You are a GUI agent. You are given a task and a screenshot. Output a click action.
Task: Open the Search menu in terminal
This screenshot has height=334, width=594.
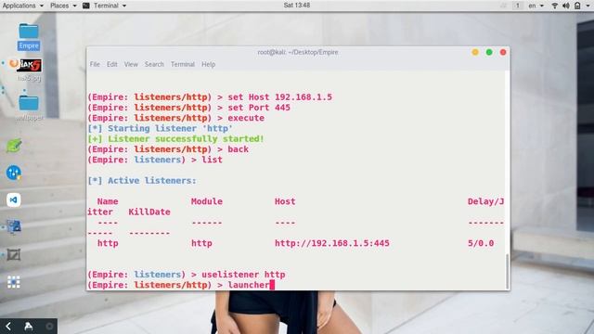[154, 64]
